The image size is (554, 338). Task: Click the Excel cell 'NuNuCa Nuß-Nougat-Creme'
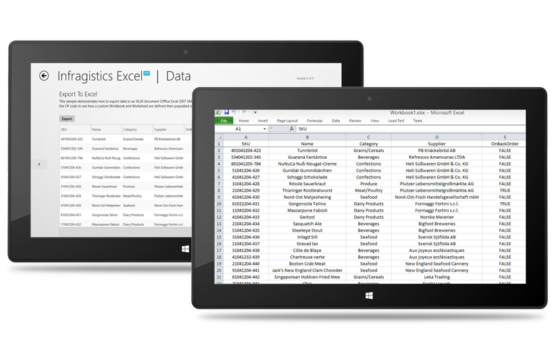pos(307,164)
